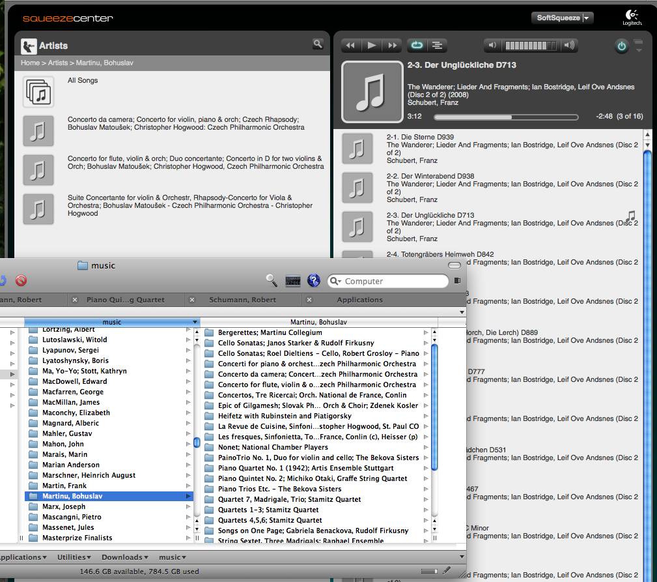Screen dimensions: 657x582
Task: Click the volume up speaker icon
Action: [570, 45]
